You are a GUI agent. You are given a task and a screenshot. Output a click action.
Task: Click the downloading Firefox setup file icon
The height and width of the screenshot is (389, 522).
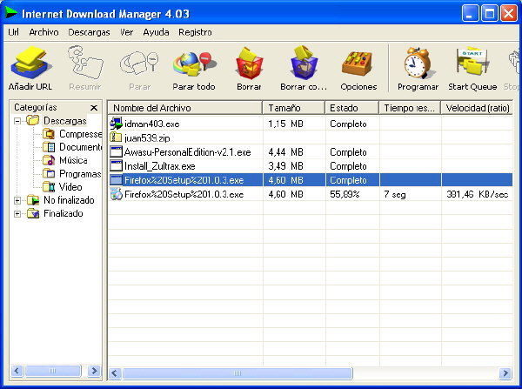tap(117, 194)
